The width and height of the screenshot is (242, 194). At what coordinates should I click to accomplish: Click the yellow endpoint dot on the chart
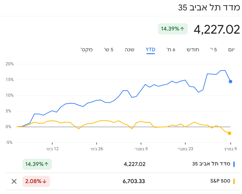[230, 133]
